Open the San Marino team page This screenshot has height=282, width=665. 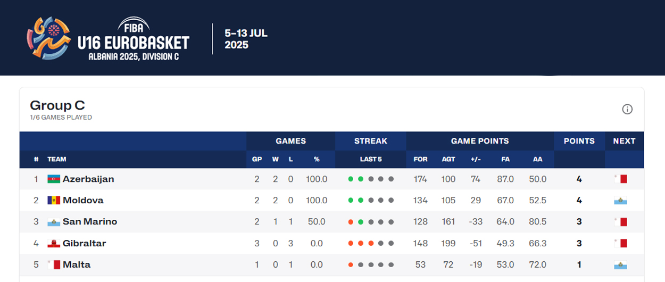pos(90,222)
